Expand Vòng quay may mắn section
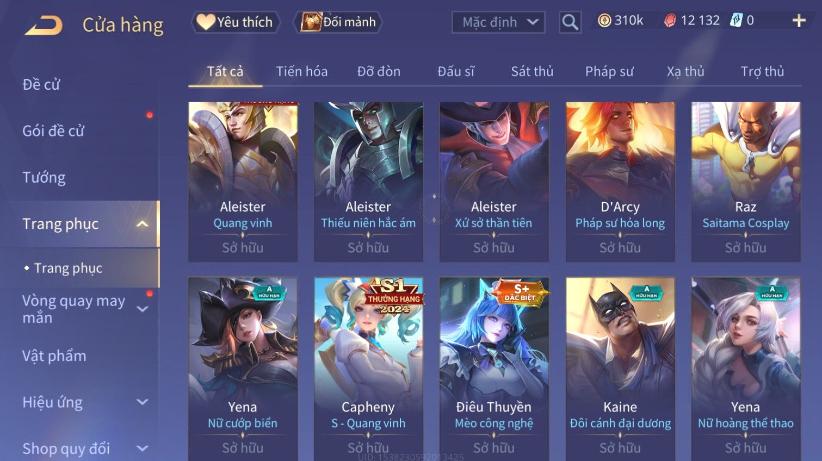Viewport: 822px width, 461px height. (143, 309)
